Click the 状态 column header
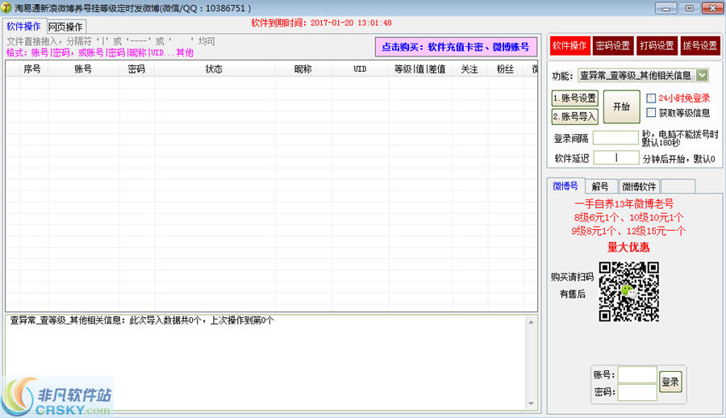This screenshot has width=726, height=418. tap(214, 69)
